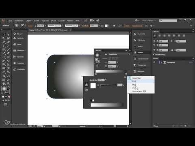Click the white color swatch in the stop popup
The image size is (195, 146).
pyautogui.click(x=93, y=86)
